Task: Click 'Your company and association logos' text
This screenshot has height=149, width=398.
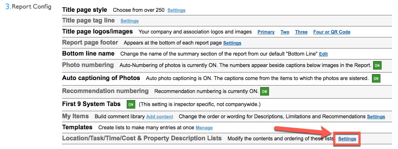Action: 195,32
